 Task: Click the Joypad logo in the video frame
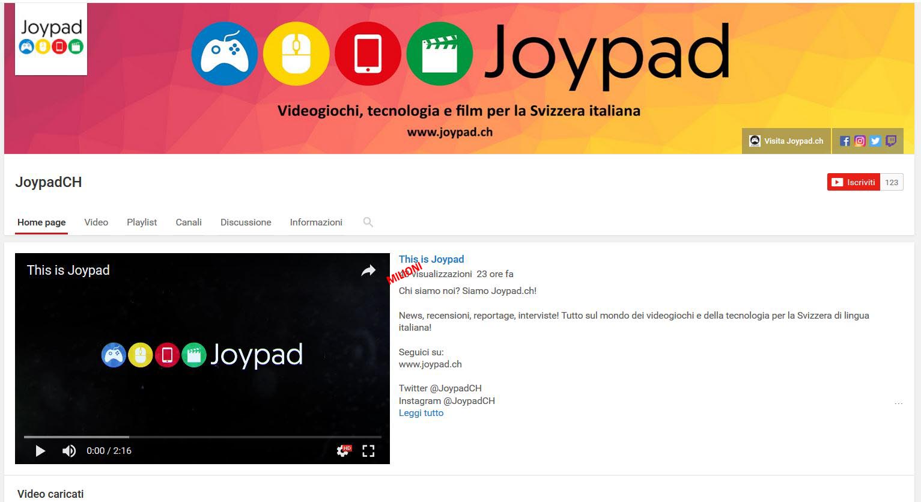(202, 355)
